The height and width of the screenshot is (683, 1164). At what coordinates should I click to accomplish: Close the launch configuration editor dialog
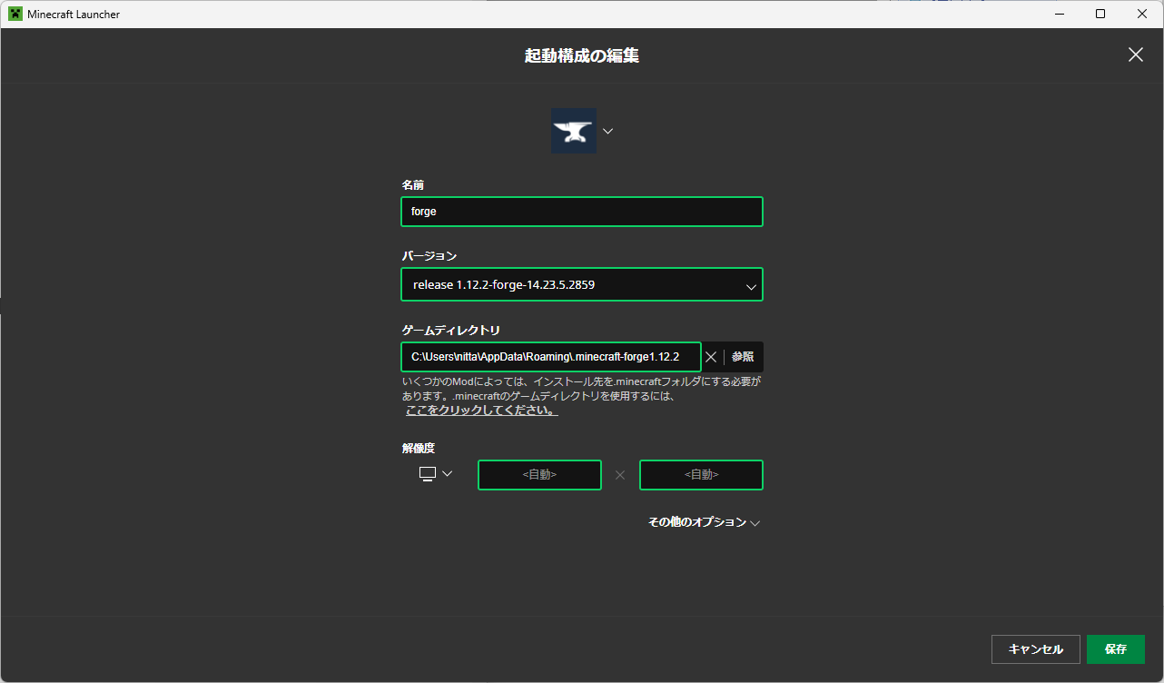(x=1135, y=54)
